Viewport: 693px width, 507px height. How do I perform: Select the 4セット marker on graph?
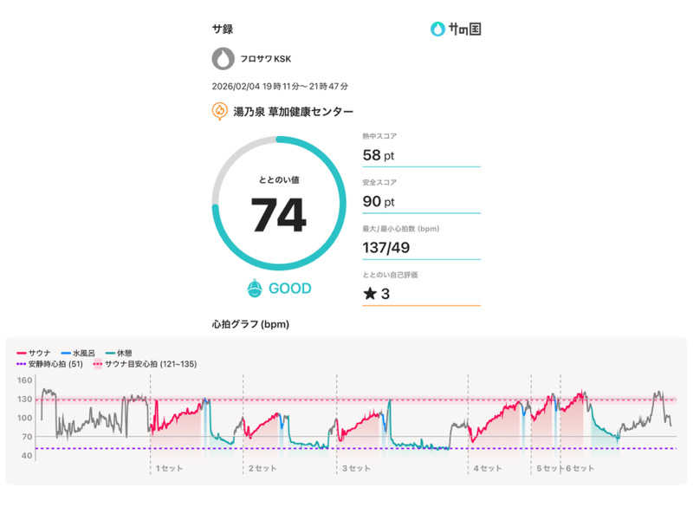pos(488,468)
